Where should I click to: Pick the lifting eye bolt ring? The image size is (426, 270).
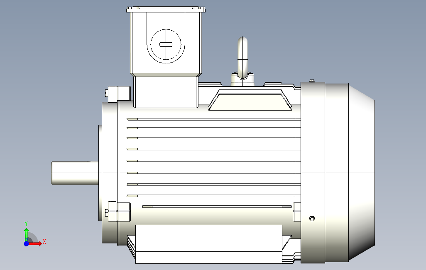[x=242, y=58]
